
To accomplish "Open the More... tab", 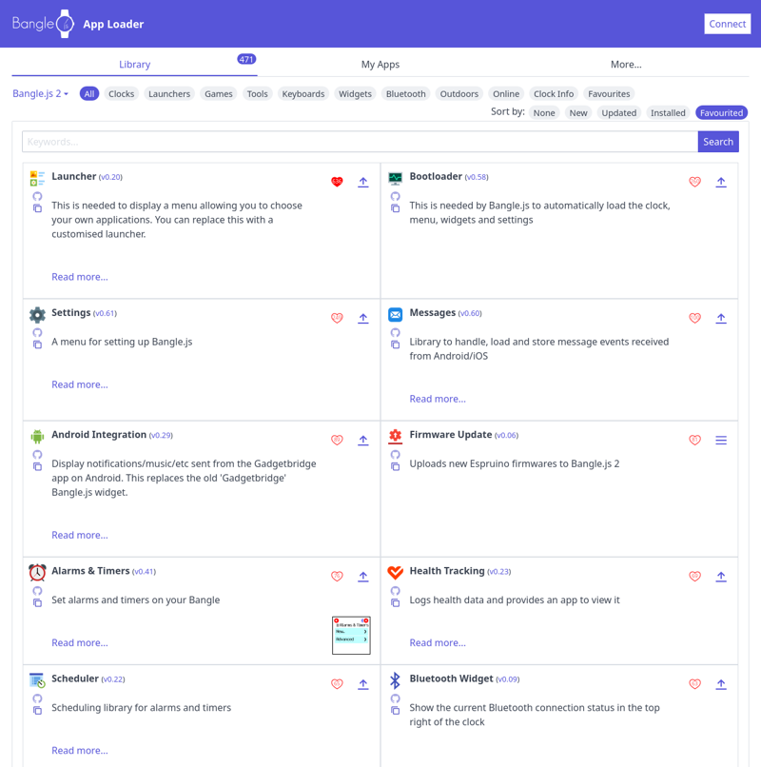I will [x=626, y=65].
